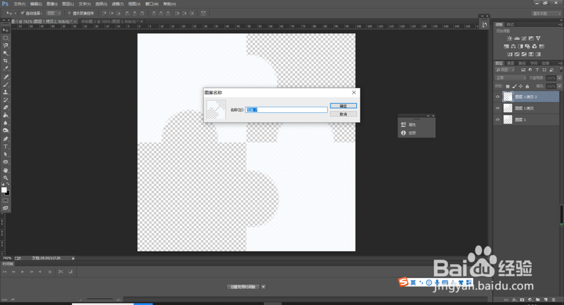This screenshot has width=564, height=305.
Task: Select the Move tool in toolbox
Action: pyautogui.click(x=6, y=30)
